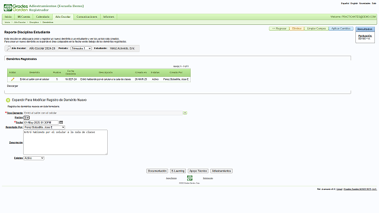The image size is (379, 213).
Task: Click the footer Grades Garden globe icon
Action: point(189,178)
